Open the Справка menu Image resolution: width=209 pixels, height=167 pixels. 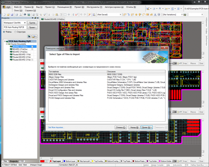[30, 10]
